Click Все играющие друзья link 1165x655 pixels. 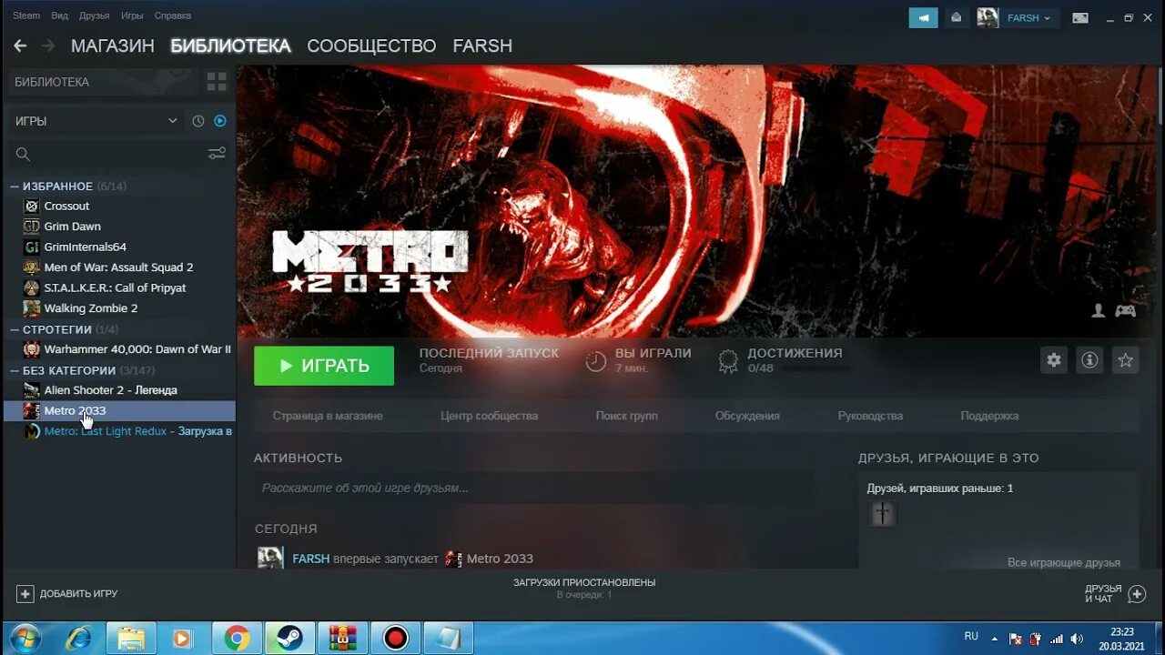pos(1063,562)
